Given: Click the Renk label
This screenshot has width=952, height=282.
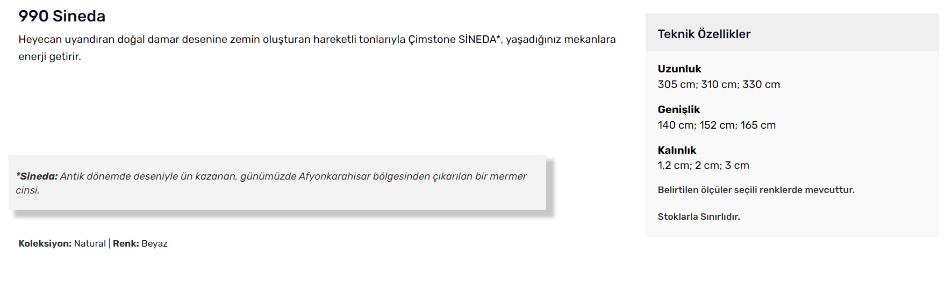Looking at the screenshot, I should pos(126,243).
